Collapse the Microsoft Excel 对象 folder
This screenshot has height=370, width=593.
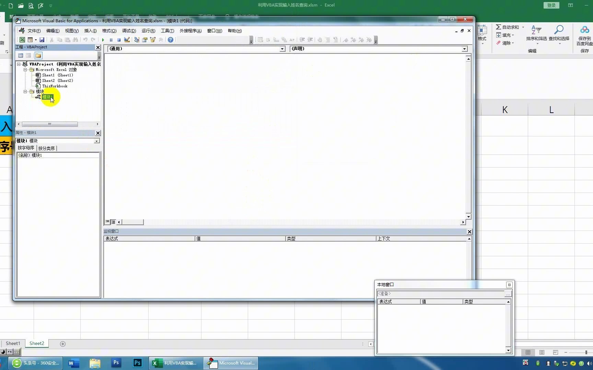tap(25, 70)
